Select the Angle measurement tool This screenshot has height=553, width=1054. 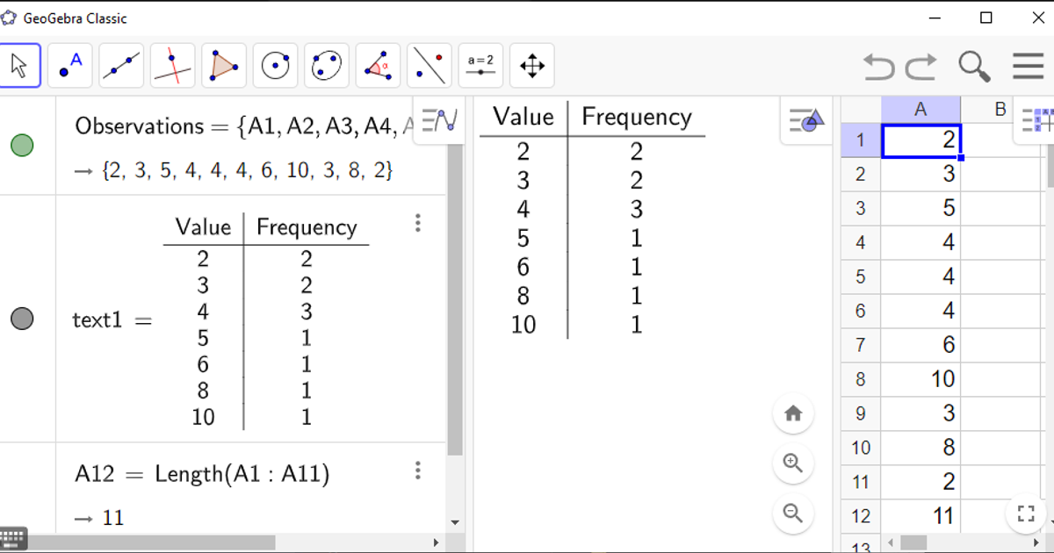[x=378, y=66]
